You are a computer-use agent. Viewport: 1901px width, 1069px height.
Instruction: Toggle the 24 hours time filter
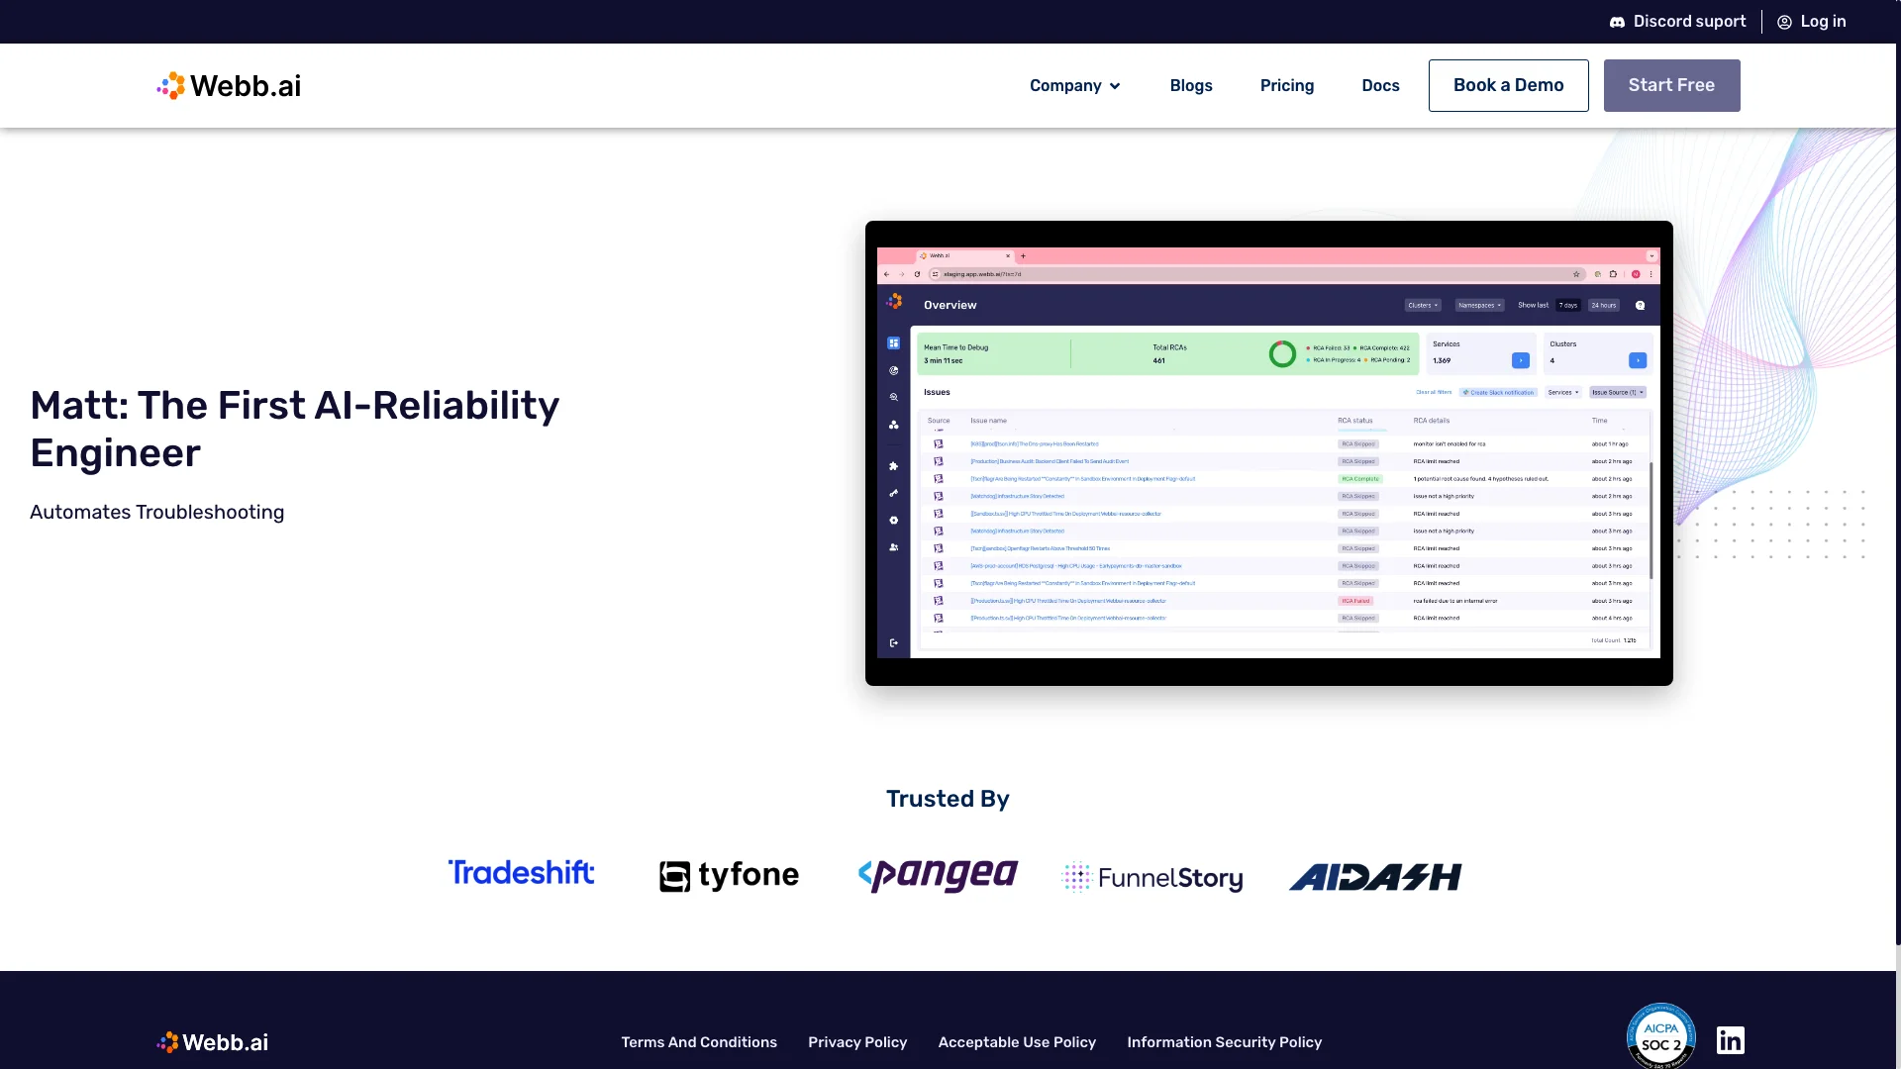pos(1603,306)
